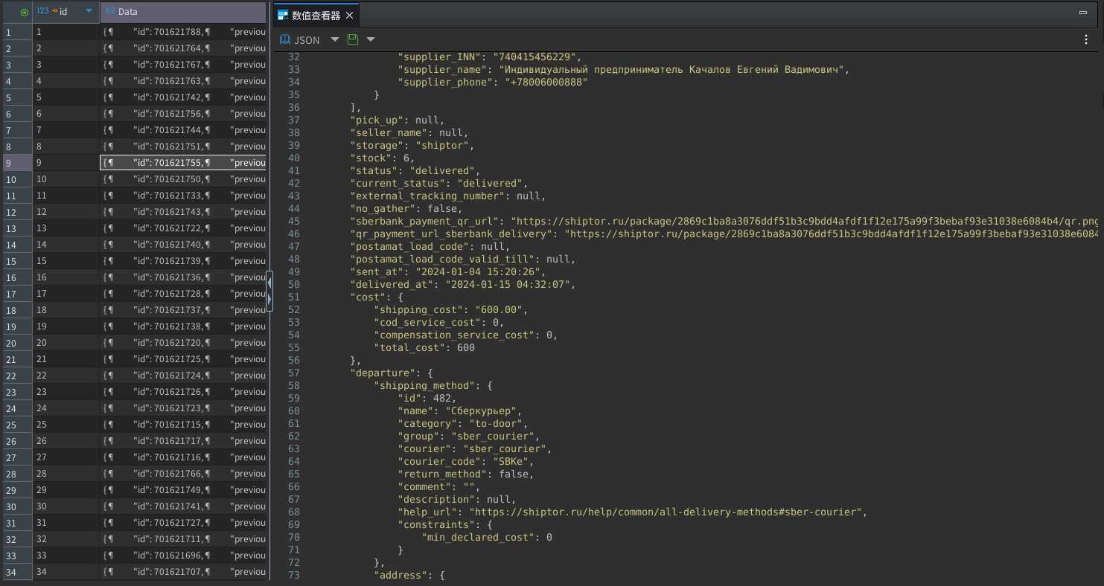
Task: Select the Data column header
Action: (x=182, y=11)
